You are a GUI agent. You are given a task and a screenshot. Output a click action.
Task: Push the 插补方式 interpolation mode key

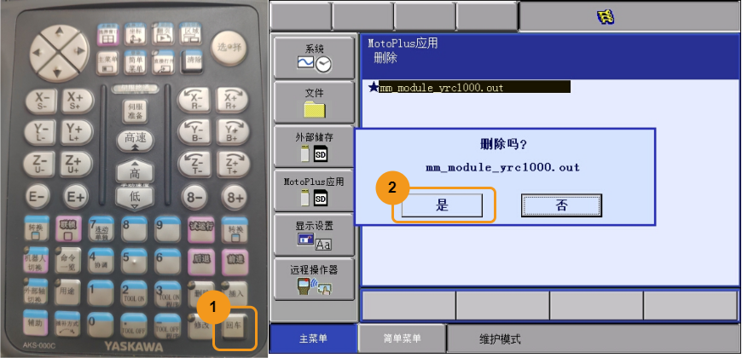(x=67, y=325)
